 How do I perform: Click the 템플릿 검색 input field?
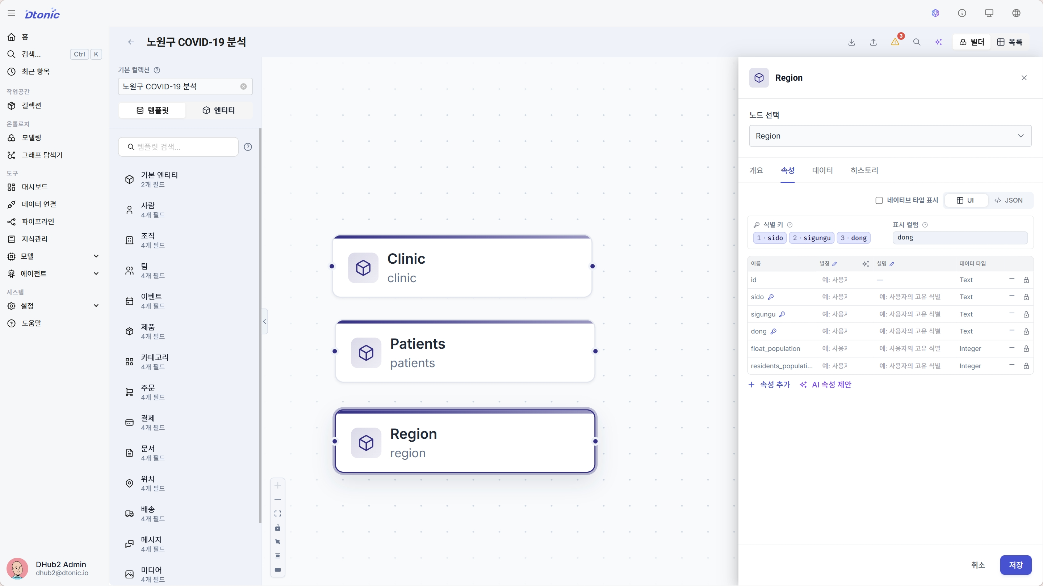tap(179, 147)
